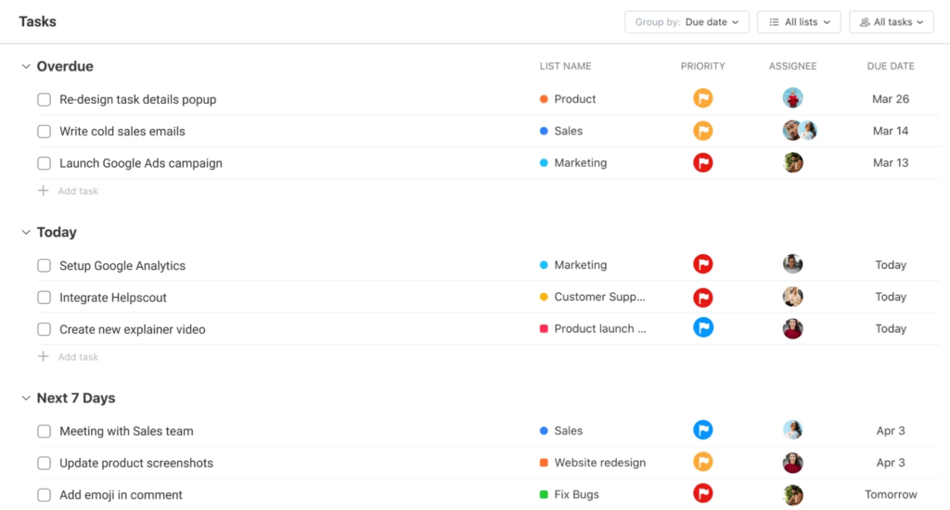Click the PRIORITY column header
Screen dimensions: 950x510
click(703, 66)
